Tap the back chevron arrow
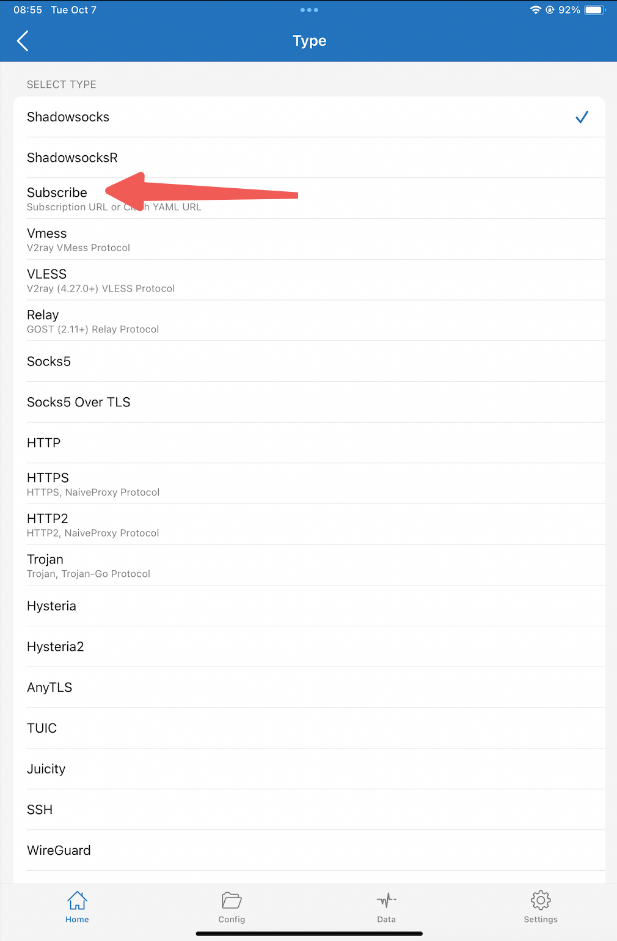The height and width of the screenshot is (941, 617). click(23, 41)
